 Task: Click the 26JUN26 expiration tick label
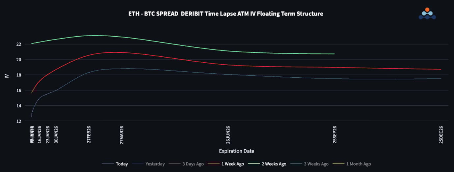pyautogui.click(x=228, y=135)
